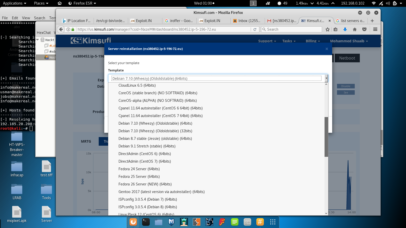Select CloudLinux 6.5 (64bits) template
The image size is (406, 228).
point(216,85)
